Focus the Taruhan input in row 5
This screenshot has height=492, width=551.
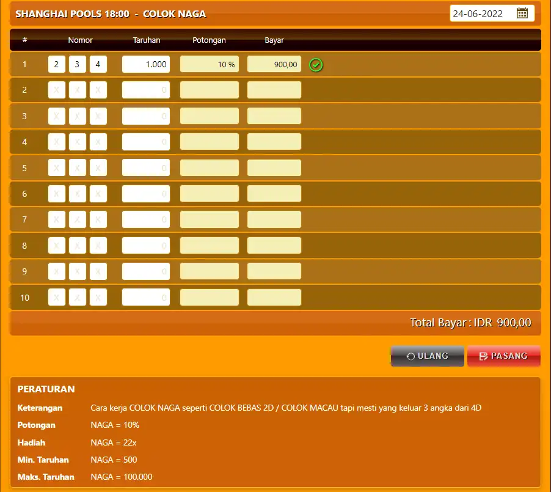coord(146,167)
